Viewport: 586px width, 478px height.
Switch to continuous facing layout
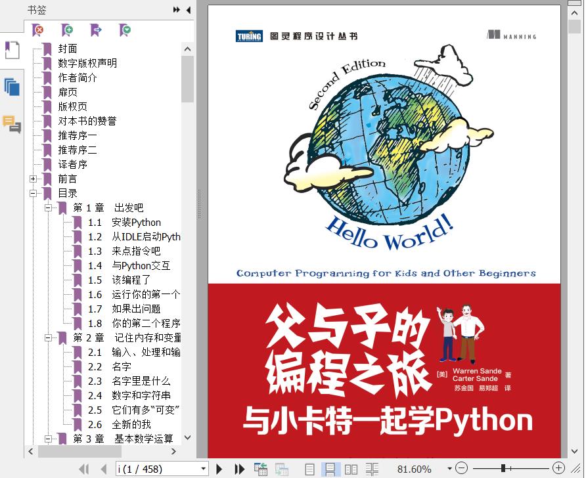point(372,469)
